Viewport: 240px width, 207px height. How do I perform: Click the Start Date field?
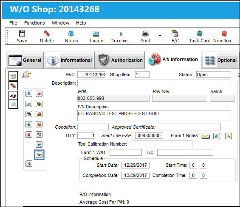pyautogui.click(x=136, y=165)
